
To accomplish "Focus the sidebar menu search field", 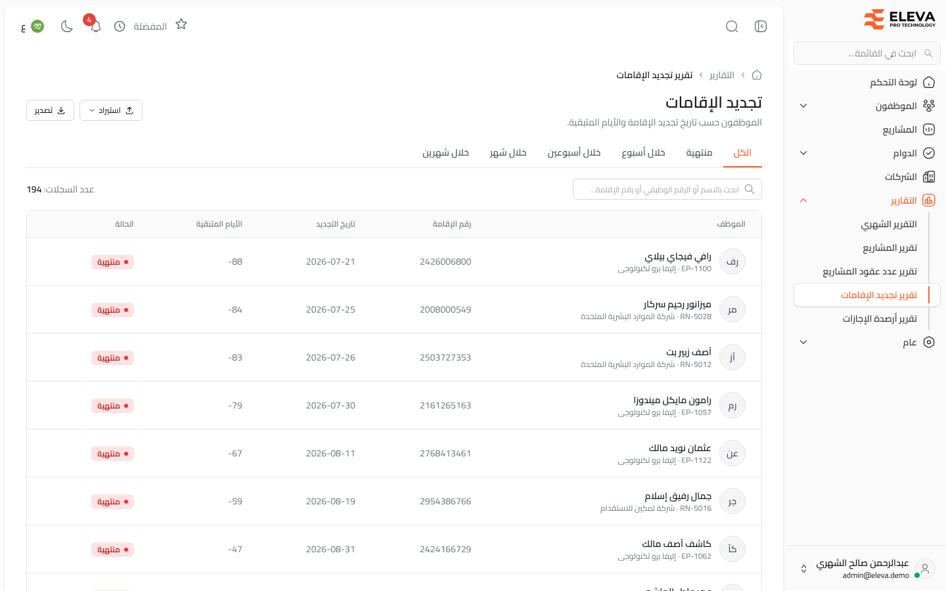I will (x=867, y=53).
